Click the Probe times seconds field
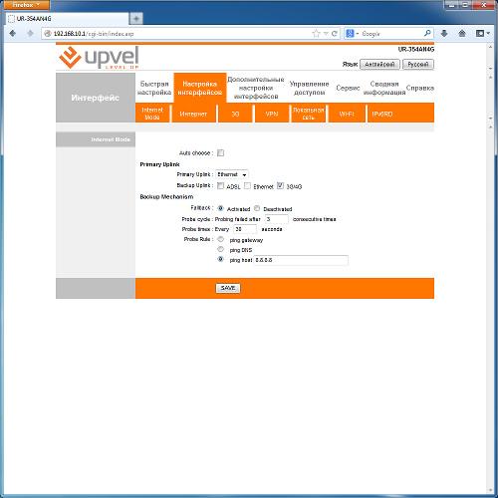Image resolution: width=498 pixels, height=498 pixels. 245,229
